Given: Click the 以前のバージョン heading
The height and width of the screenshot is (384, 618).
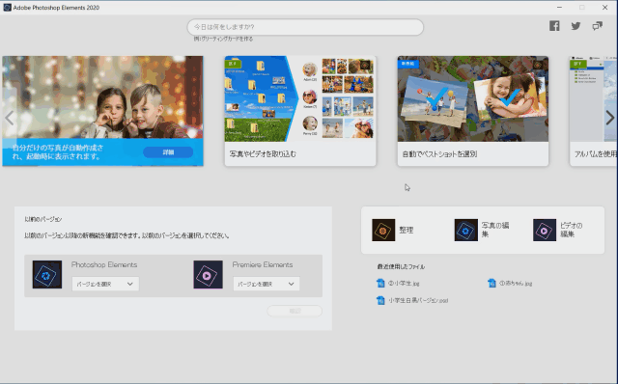Looking at the screenshot, I should 43,219.
